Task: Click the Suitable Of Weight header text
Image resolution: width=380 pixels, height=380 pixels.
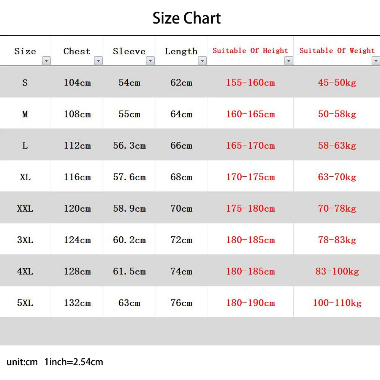Action: pyautogui.click(x=337, y=51)
